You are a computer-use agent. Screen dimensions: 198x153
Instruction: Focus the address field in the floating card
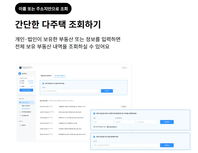click(126, 145)
